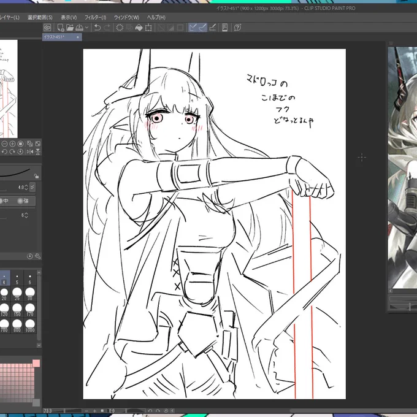Viewport: 417px width, 417px height.
Task: Zoom out in Navigator with minus icon
Action: pos(4,144)
